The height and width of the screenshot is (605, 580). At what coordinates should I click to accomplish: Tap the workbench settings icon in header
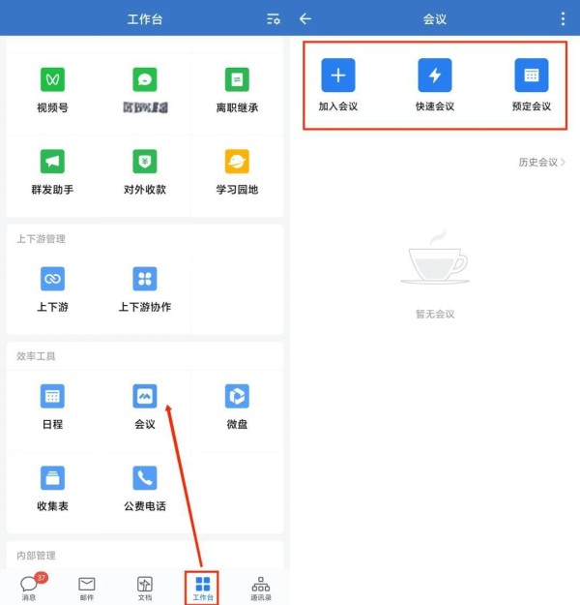(274, 19)
